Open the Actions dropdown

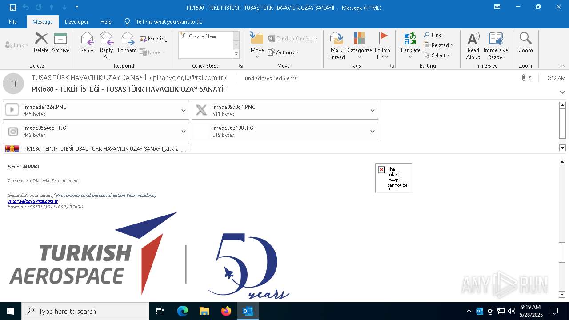point(284,52)
